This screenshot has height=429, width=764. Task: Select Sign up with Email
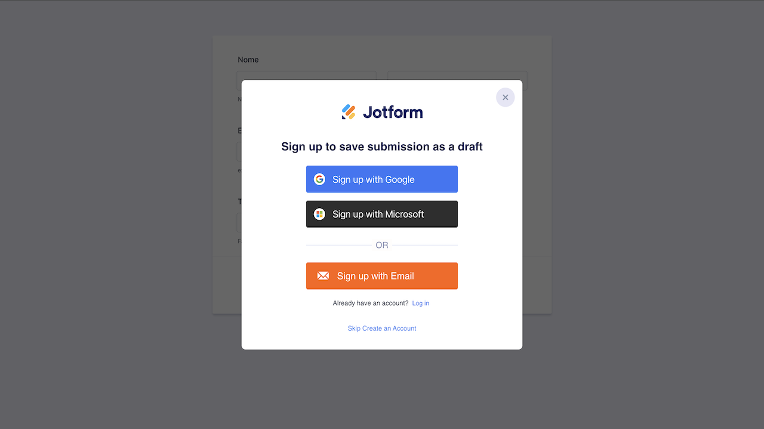click(x=382, y=276)
